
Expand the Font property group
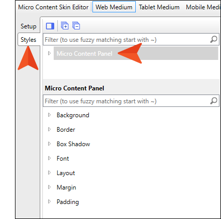click(50, 159)
